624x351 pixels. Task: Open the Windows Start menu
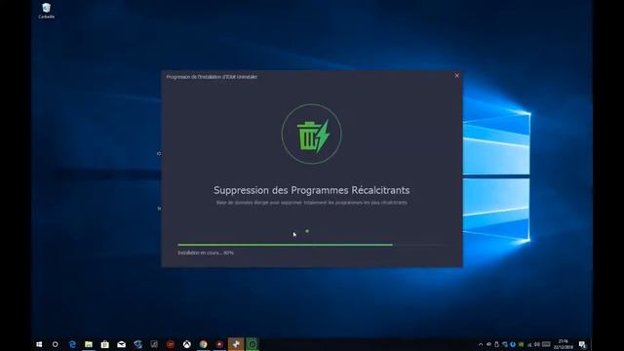click(x=39, y=344)
